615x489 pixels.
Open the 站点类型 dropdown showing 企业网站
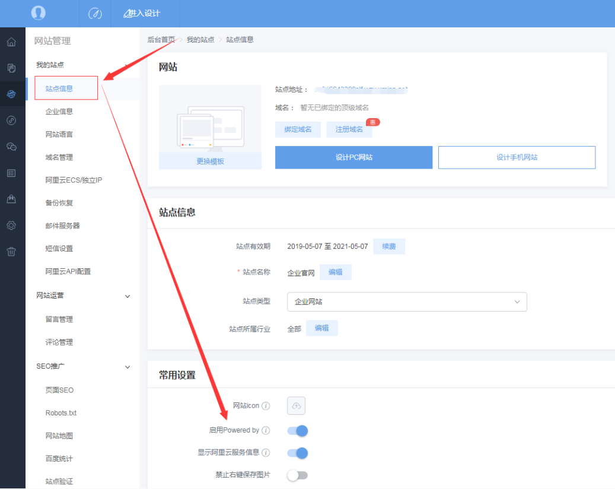(407, 301)
